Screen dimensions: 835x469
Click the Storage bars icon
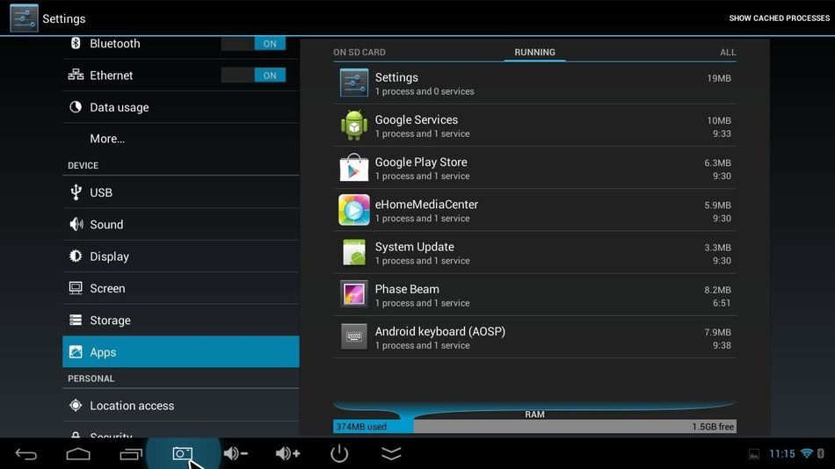(76, 320)
